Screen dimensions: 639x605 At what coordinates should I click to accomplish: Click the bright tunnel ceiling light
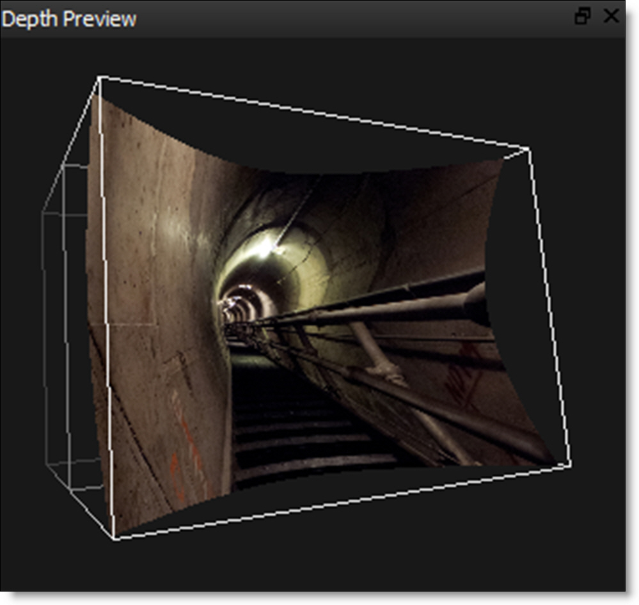click(x=264, y=248)
